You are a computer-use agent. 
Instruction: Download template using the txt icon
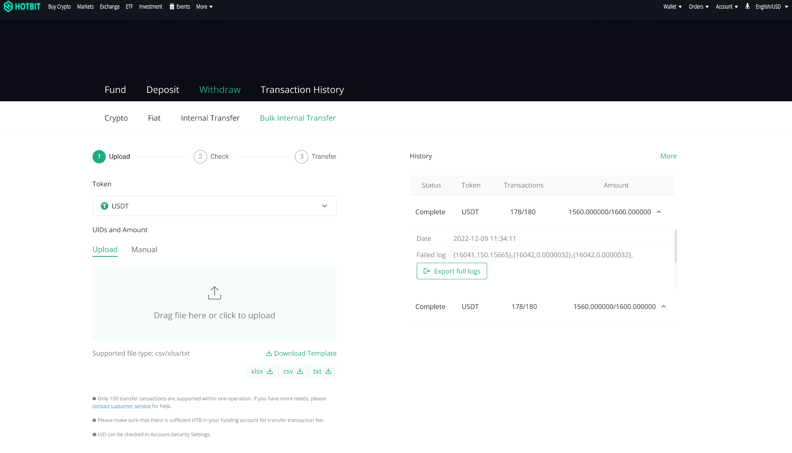328,371
